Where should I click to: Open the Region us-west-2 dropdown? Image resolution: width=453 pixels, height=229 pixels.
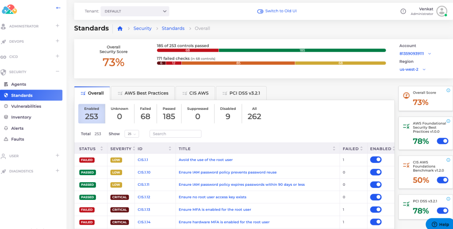coord(413,69)
